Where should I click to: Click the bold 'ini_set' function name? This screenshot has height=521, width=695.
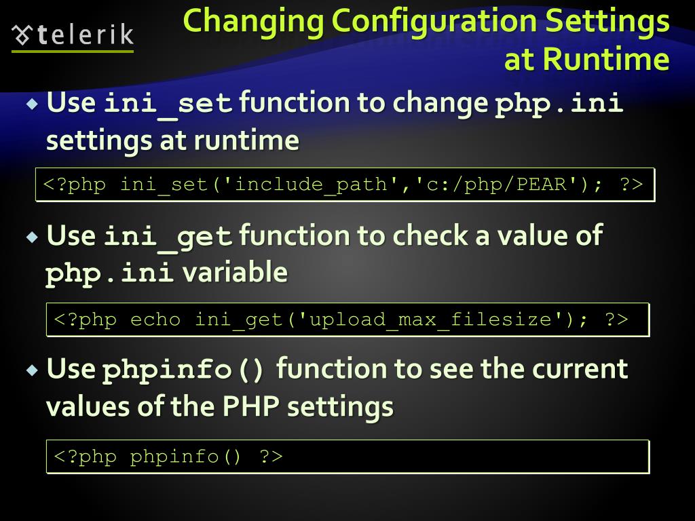[168, 104]
